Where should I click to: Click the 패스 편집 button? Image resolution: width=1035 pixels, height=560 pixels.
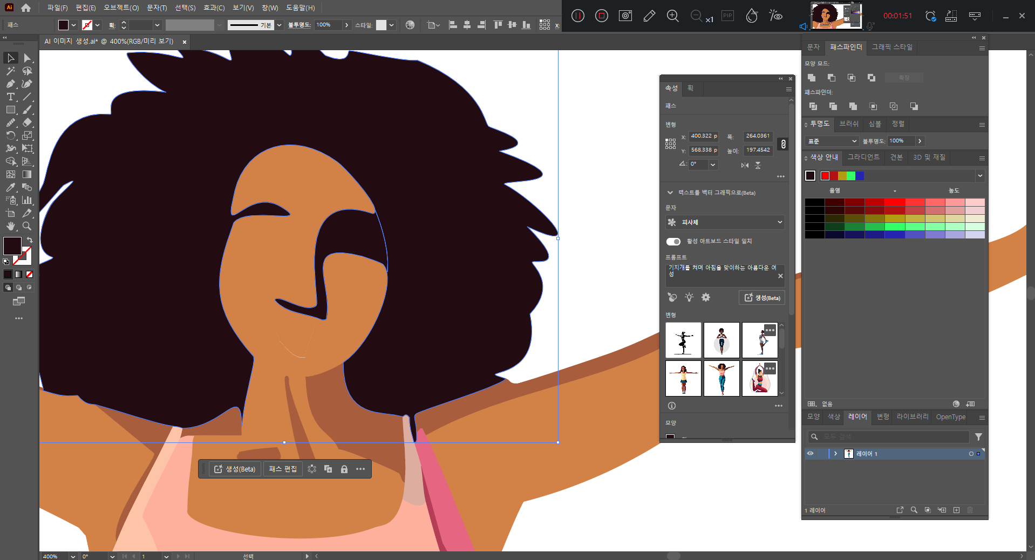(x=283, y=469)
